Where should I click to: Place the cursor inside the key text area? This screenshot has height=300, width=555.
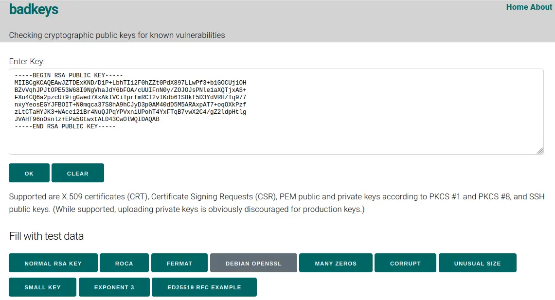click(277, 112)
